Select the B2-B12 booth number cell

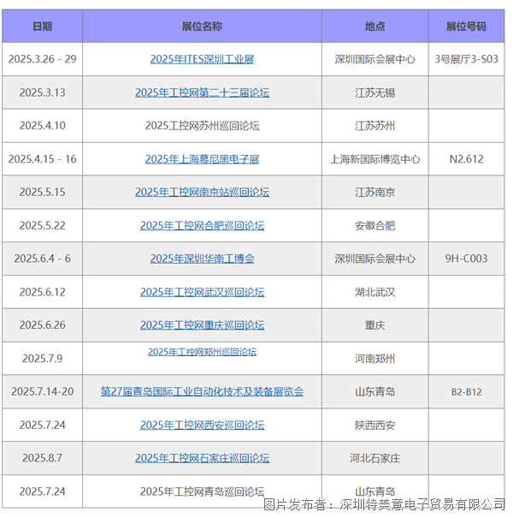(x=466, y=392)
